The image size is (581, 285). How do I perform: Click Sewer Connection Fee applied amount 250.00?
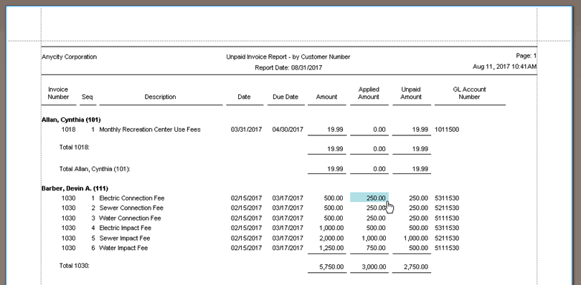pyautogui.click(x=376, y=208)
